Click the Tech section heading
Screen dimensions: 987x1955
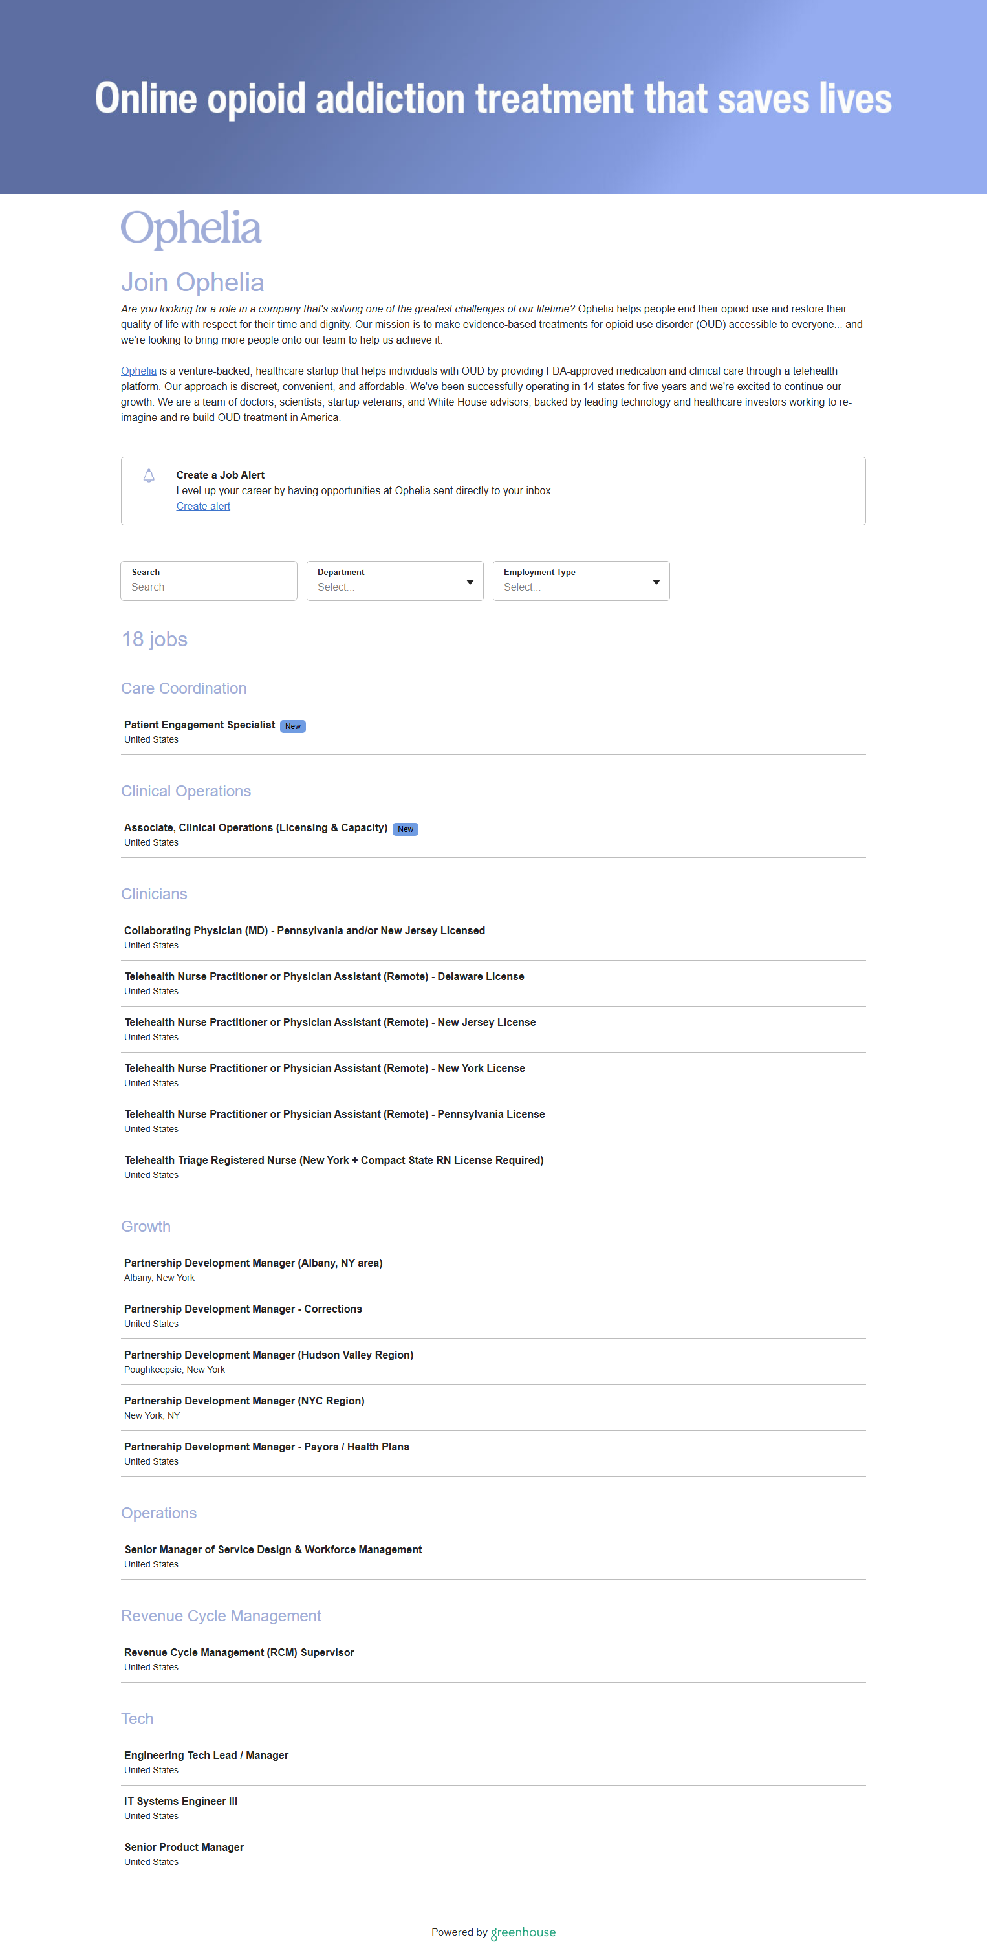click(x=137, y=1718)
